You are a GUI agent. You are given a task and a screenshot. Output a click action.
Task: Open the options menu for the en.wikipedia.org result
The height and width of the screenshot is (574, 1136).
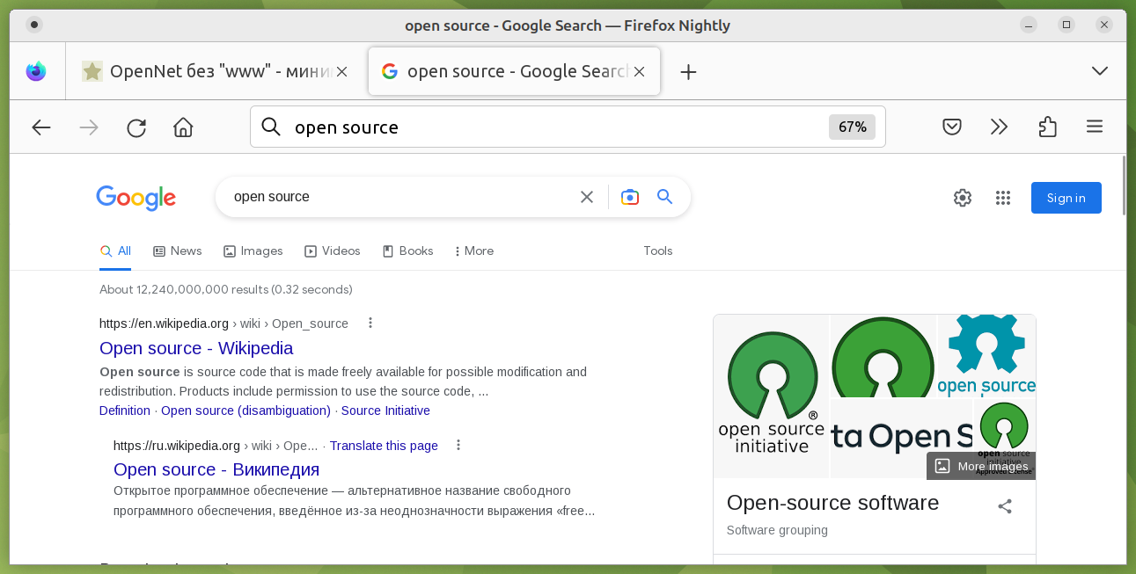(x=370, y=323)
